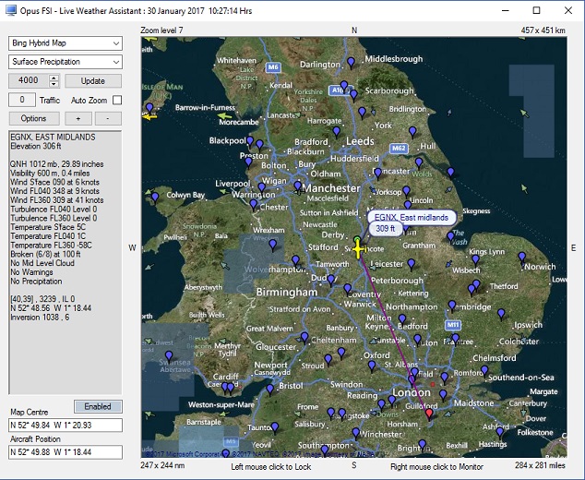585x480 pixels.
Task: Click the yellow traffic aircraft near Isle of Man
Action: coord(150,117)
